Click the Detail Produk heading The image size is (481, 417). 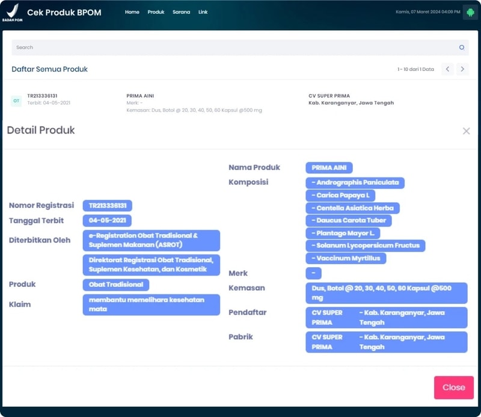coord(41,130)
